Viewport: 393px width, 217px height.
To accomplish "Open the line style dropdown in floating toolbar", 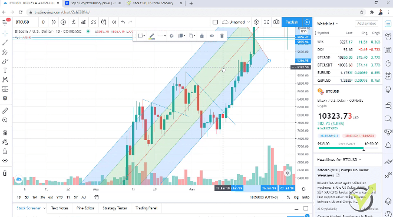I will point(161,36).
